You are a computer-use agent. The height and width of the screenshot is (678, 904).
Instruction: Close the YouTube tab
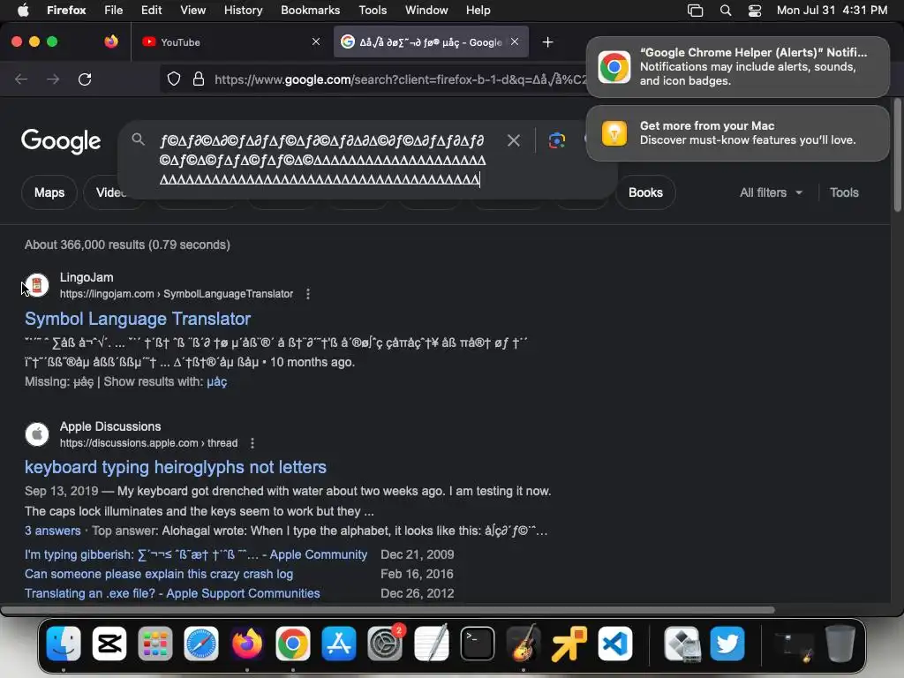pos(316,41)
